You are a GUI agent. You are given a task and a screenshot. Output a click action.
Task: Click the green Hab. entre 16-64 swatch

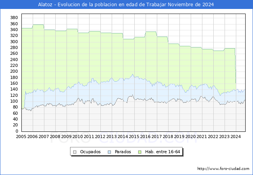pos(140,152)
